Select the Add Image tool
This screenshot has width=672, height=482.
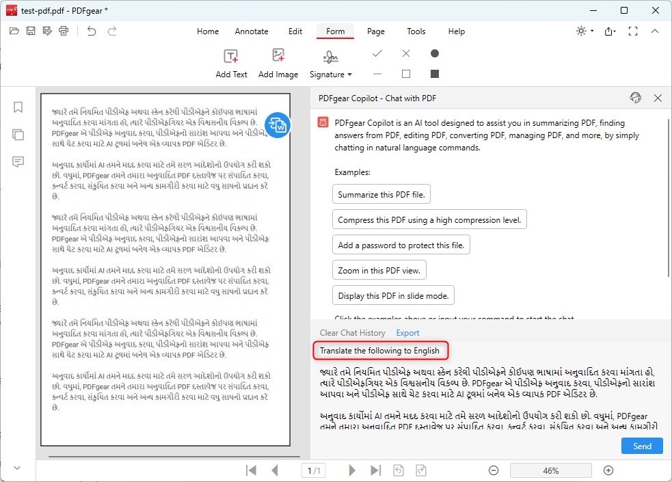point(278,62)
